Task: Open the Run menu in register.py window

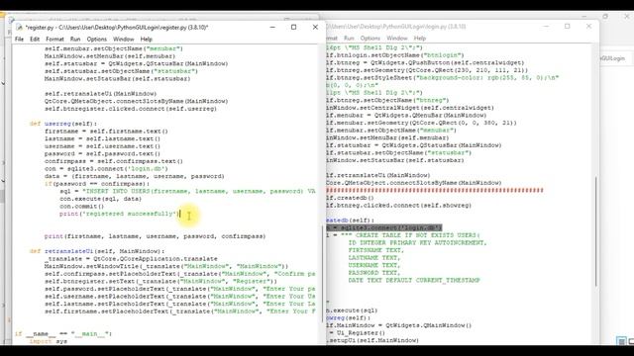Action: point(75,40)
